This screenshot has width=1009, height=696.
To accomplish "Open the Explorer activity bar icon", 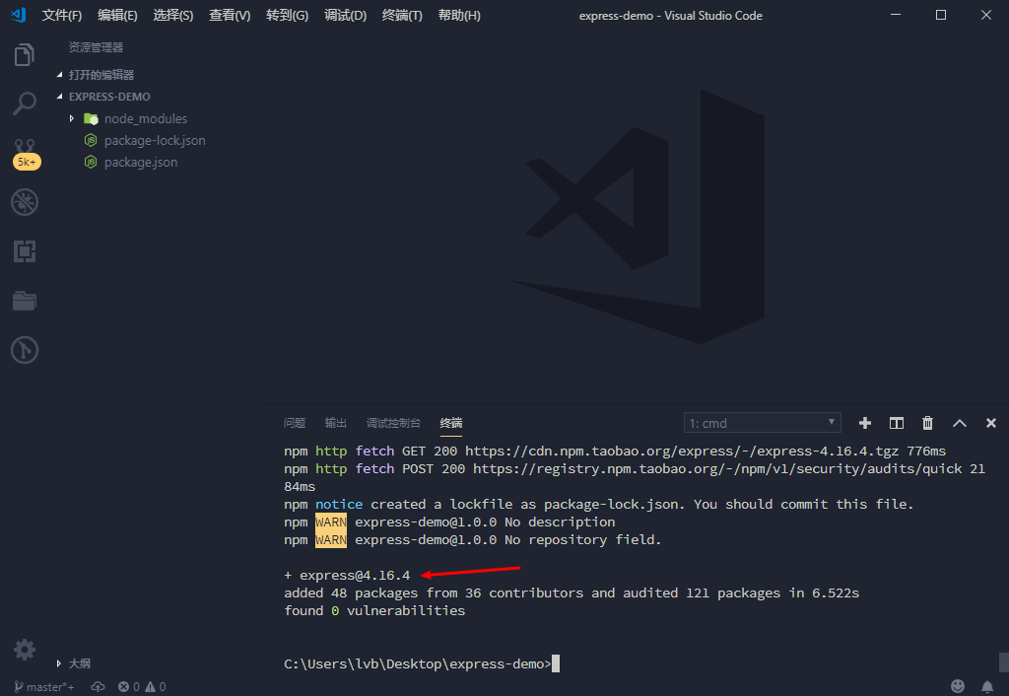I will (x=25, y=55).
